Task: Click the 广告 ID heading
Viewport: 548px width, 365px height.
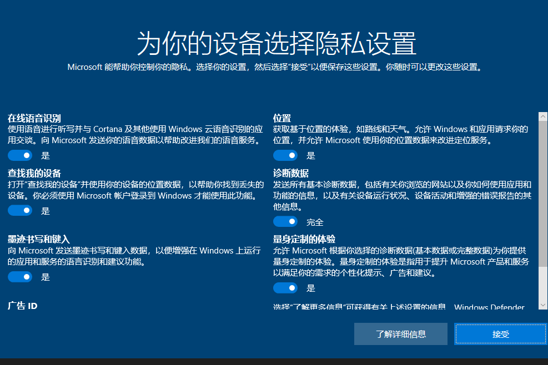Action: 22,306
